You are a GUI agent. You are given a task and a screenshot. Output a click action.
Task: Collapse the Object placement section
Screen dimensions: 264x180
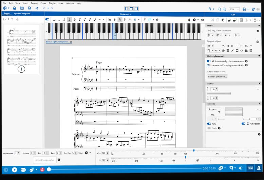[259, 56]
